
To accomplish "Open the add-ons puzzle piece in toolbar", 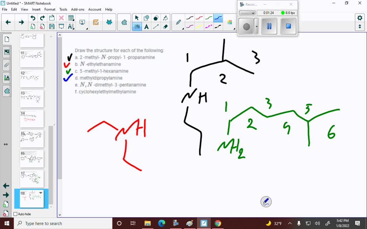I will [124, 22].
